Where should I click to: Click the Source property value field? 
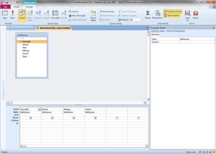pos(197,42)
